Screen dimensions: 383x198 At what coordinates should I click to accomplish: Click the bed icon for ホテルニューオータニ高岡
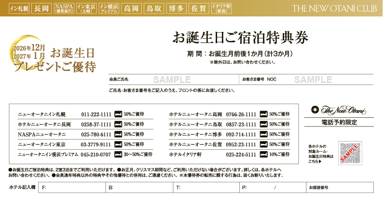264,114
